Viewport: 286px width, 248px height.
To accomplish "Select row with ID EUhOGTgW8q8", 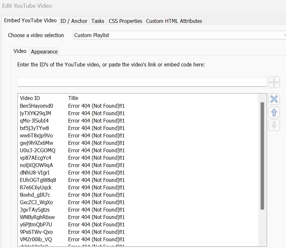I will 138,180.
